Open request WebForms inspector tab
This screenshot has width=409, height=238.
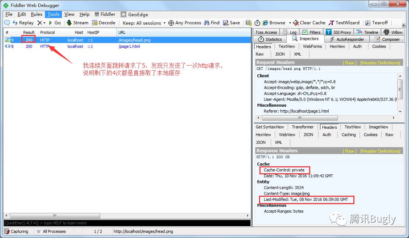pos(312,46)
